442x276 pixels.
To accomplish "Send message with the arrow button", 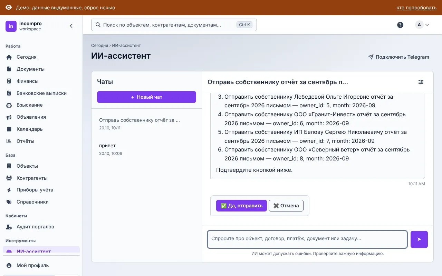I will 419,239.
